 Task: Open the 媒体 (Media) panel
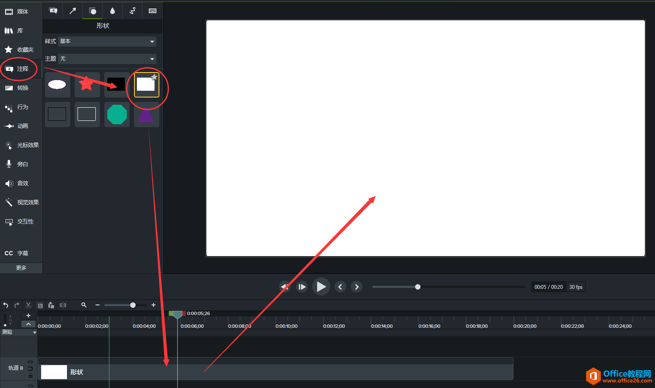pyautogui.click(x=21, y=11)
